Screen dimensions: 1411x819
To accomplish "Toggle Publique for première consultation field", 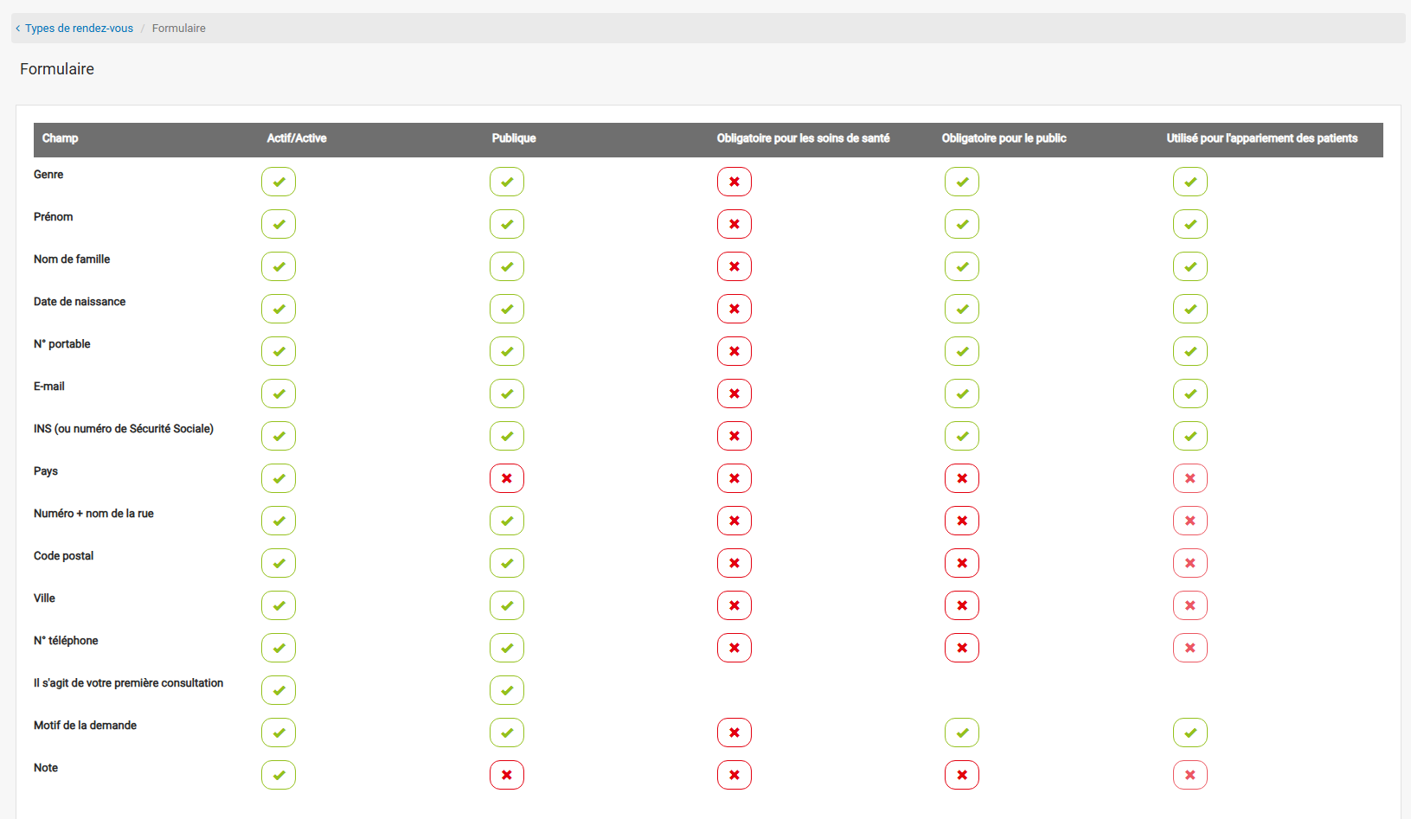I will click(507, 690).
